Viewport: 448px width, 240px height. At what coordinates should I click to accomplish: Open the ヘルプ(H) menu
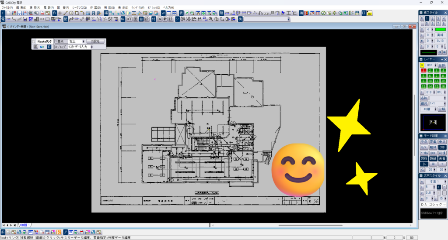click(168, 8)
